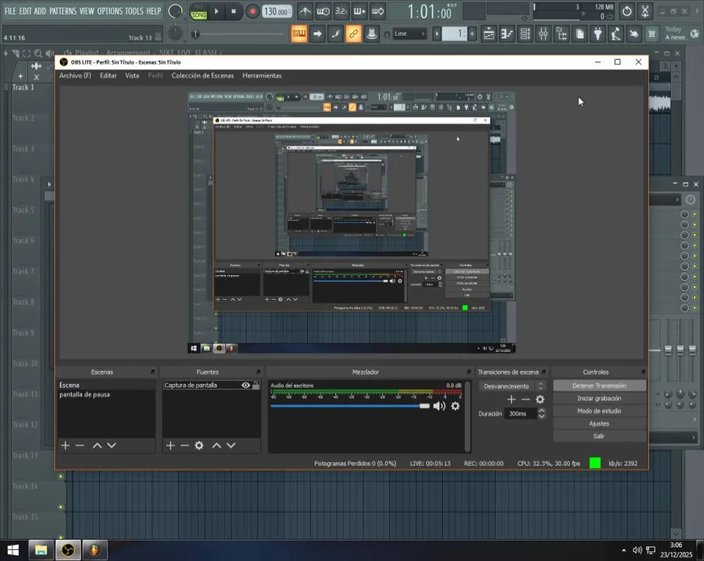Open Colección de Escenas menu
The image size is (704, 561).
click(x=203, y=76)
